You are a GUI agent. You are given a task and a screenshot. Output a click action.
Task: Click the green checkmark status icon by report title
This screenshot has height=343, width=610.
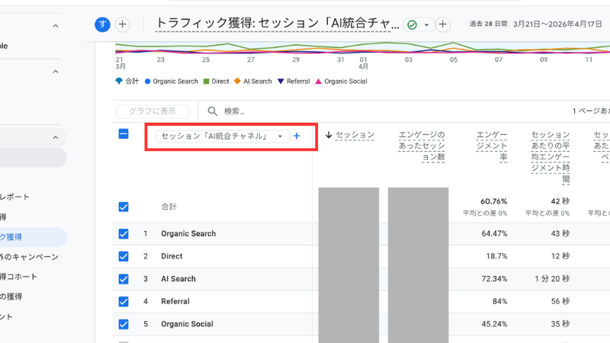coord(413,24)
